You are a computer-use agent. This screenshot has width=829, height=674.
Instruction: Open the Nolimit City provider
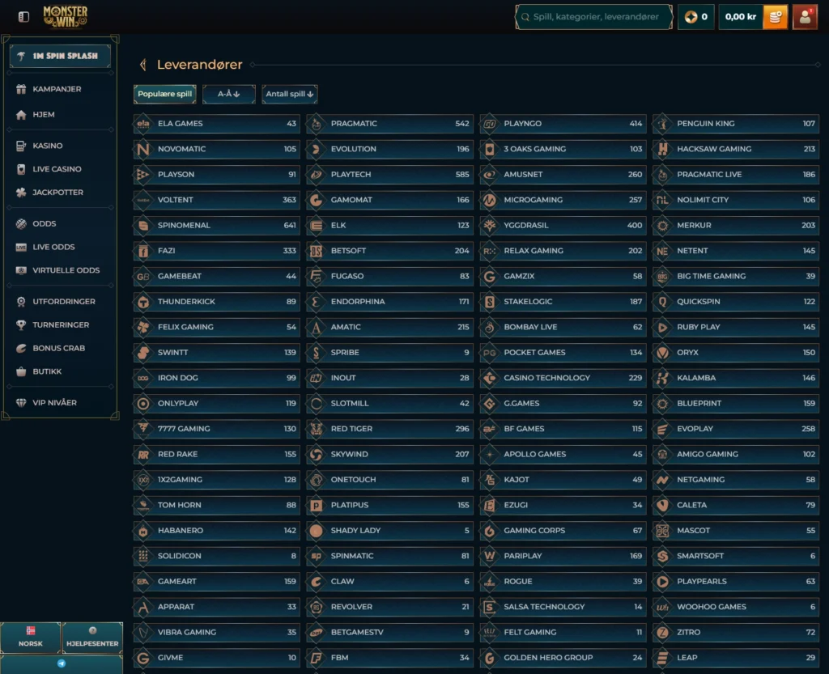tap(736, 200)
